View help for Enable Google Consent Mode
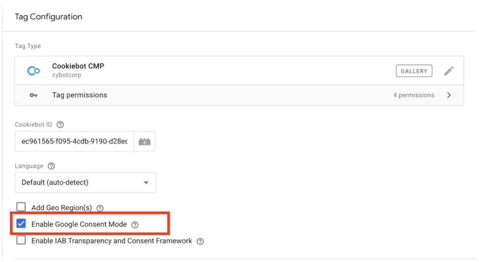 point(135,225)
